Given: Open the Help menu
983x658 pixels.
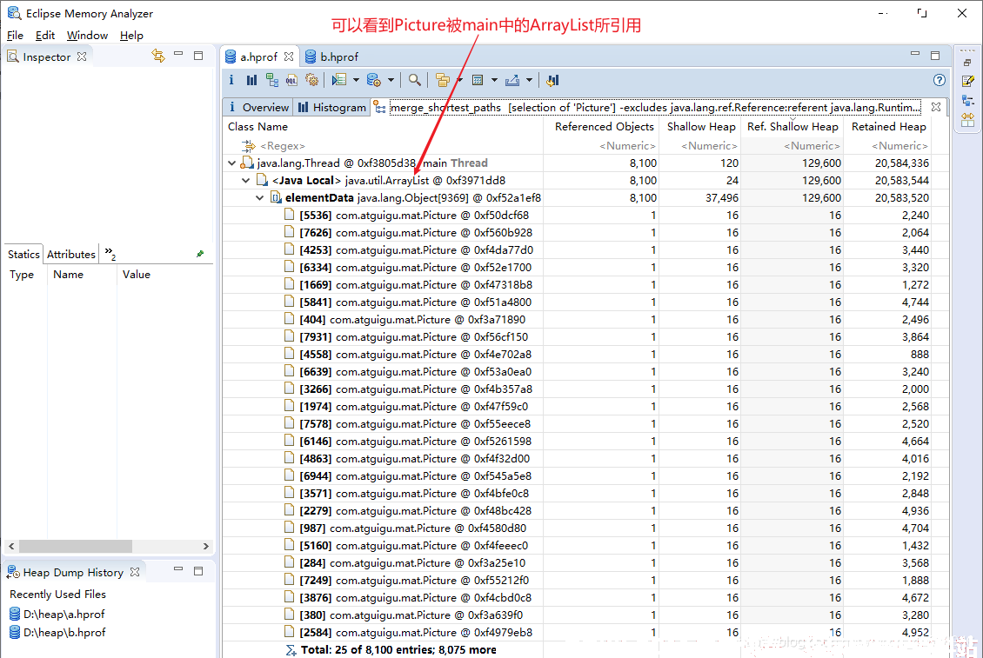Looking at the screenshot, I should point(131,35).
